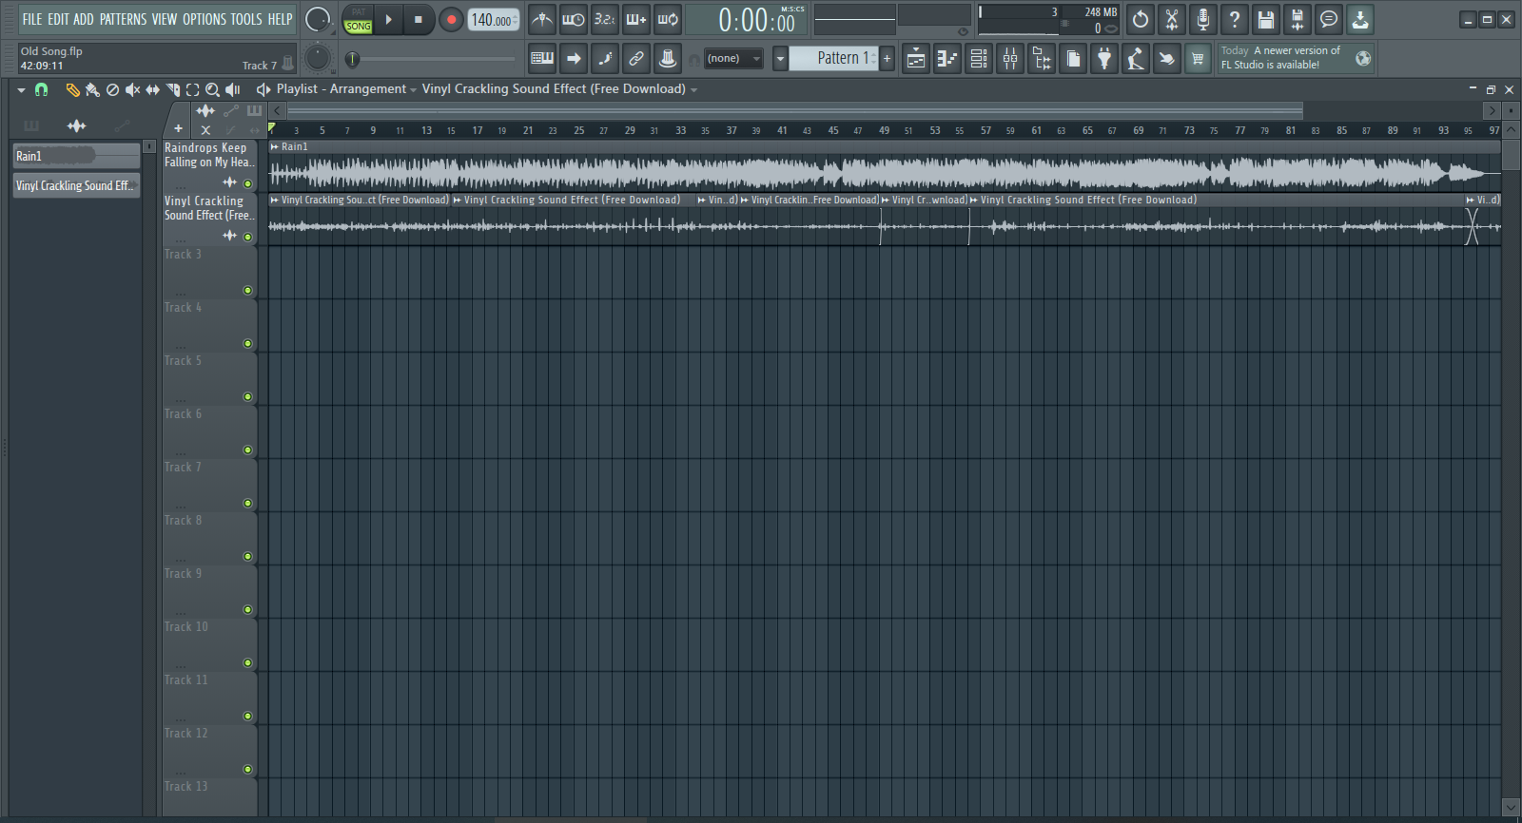Mute the Raindrops Keep Falling track
Viewport: 1522px width, 823px height.
point(248,183)
